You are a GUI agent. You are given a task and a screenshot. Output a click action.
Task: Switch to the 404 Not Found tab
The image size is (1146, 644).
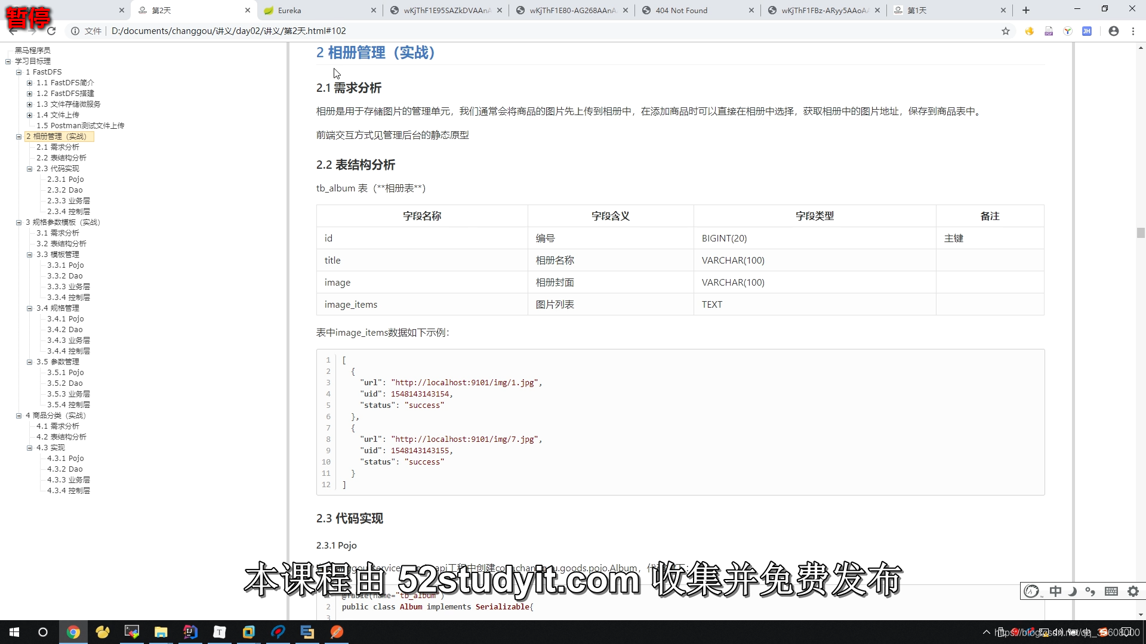point(698,10)
